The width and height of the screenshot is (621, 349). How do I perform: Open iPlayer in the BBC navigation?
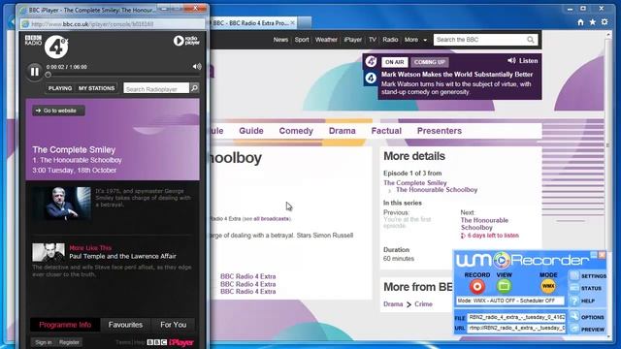(x=352, y=40)
